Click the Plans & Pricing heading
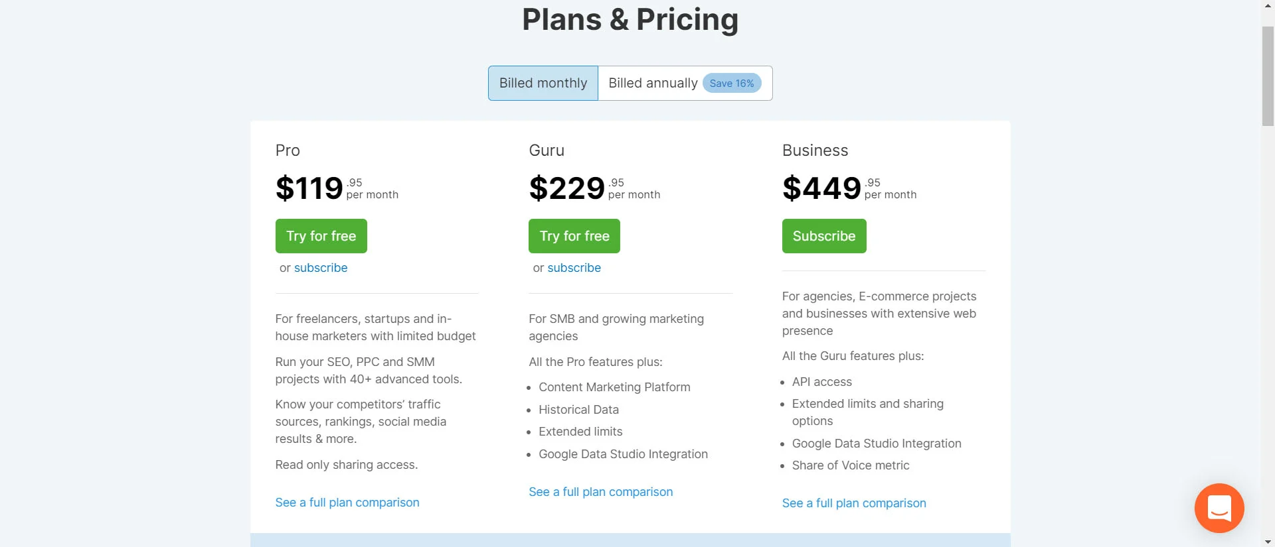 [630, 19]
